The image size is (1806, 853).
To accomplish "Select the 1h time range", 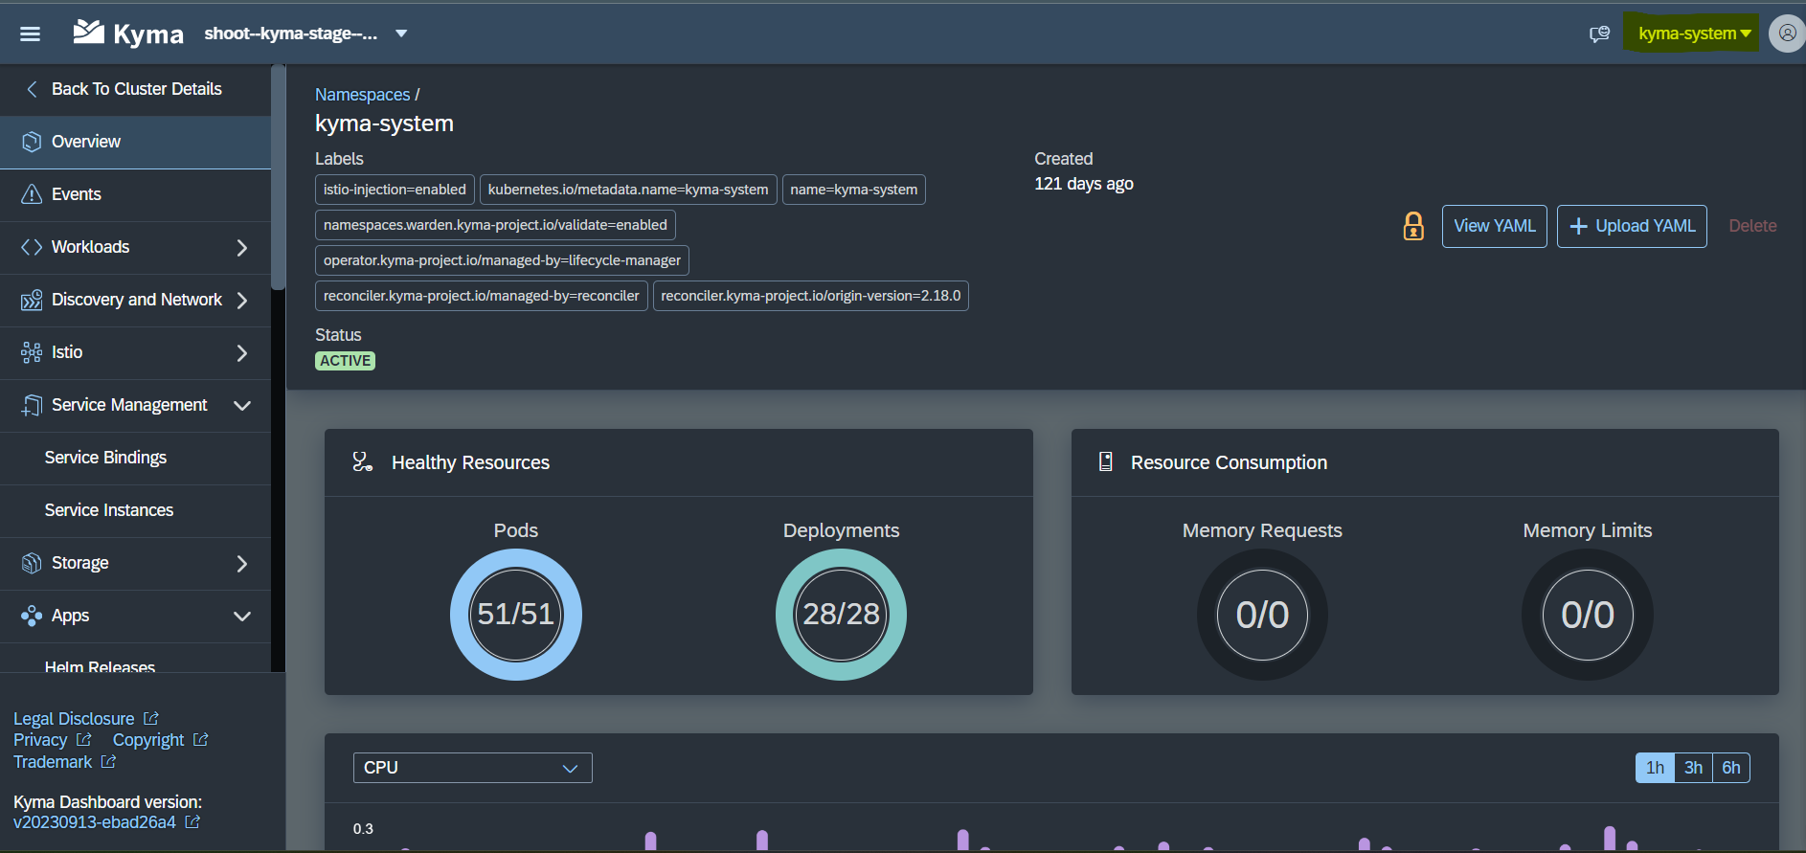I will (1655, 768).
